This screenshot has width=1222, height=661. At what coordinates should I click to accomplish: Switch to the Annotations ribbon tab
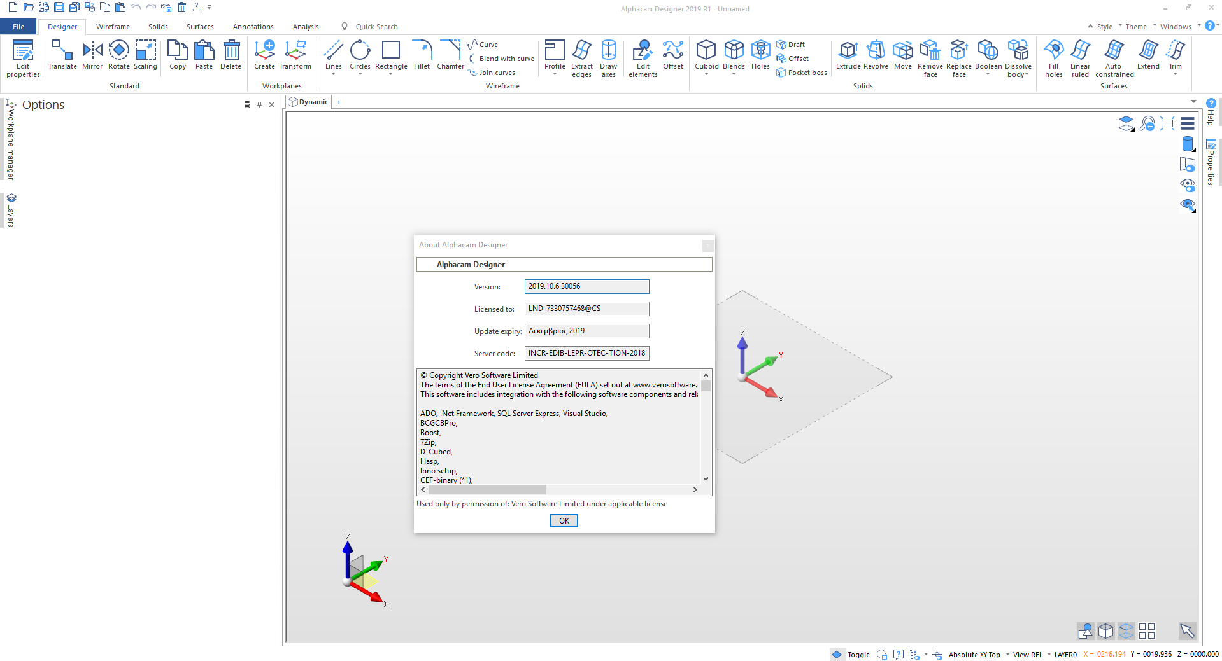(x=253, y=27)
